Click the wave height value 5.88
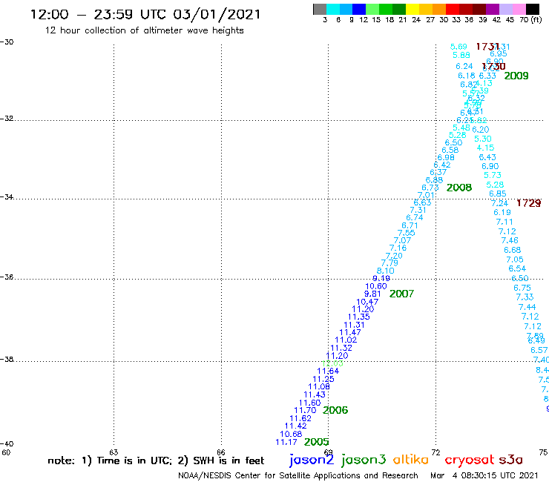The image size is (549, 482). (461, 55)
